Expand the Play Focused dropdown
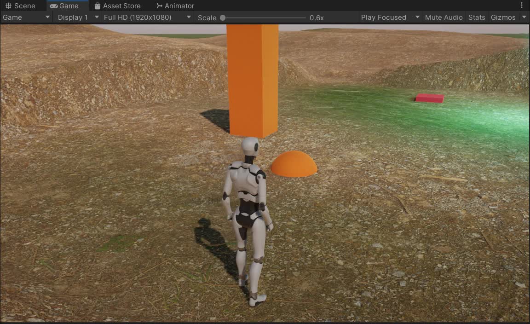 point(390,17)
